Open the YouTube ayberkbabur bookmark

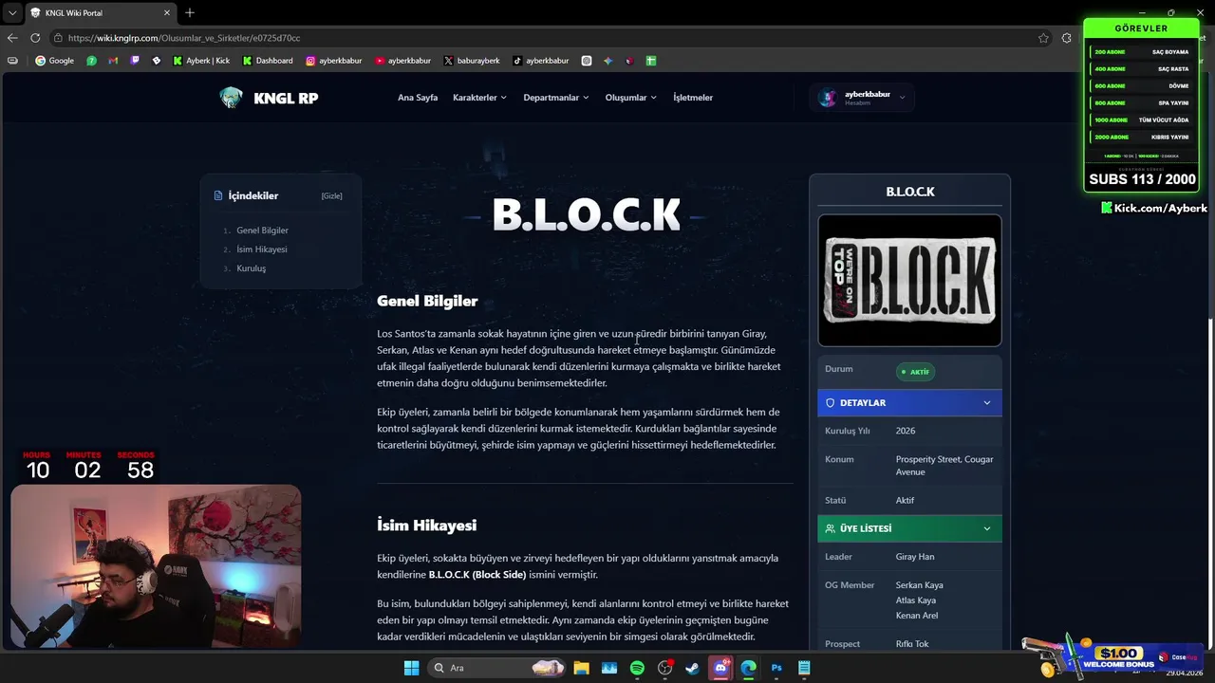(x=402, y=61)
